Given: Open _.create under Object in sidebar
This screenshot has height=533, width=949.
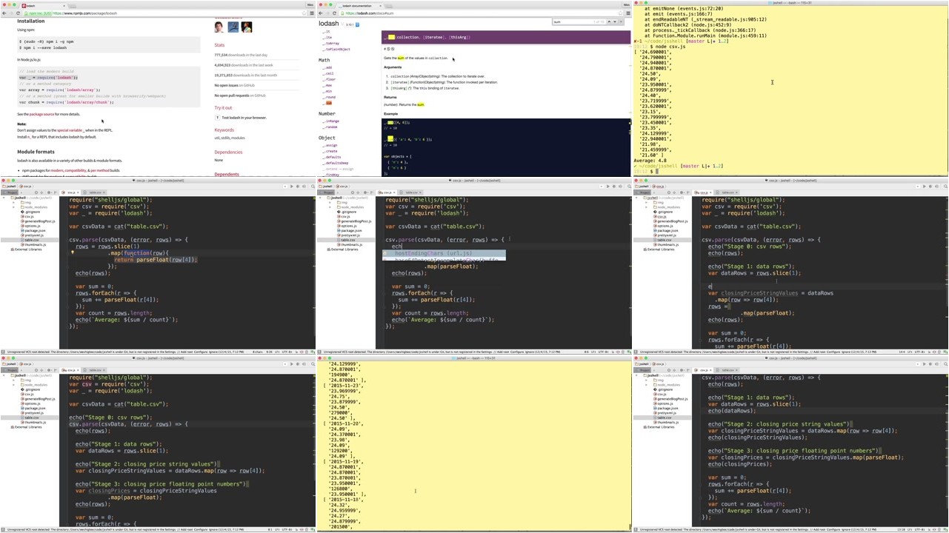Looking at the screenshot, I should point(330,151).
